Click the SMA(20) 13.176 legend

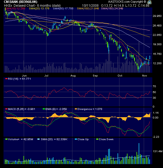[x=39, y=9]
